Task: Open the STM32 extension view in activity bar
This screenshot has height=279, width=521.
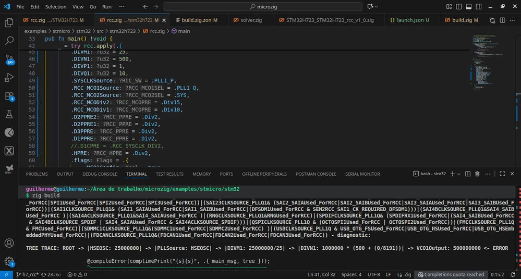Action: click(x=9, y=169)
